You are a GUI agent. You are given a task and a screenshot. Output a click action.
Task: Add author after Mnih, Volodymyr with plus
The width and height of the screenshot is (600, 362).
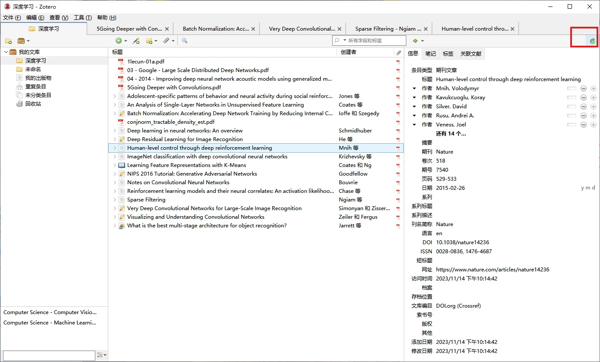(x=594, y=88)
